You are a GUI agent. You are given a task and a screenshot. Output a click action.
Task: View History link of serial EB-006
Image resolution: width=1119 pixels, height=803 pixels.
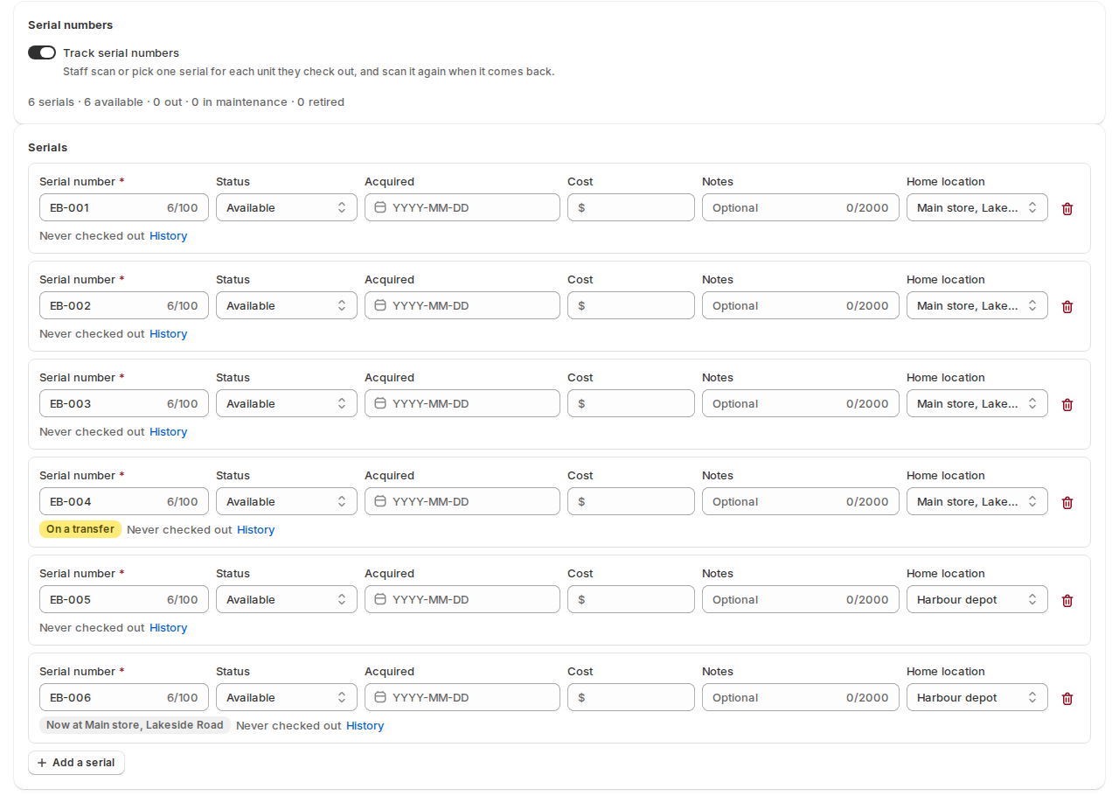(365, 726)
